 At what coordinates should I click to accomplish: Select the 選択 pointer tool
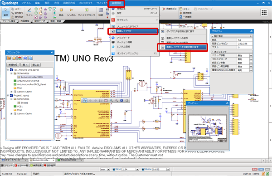pos(6,12)
